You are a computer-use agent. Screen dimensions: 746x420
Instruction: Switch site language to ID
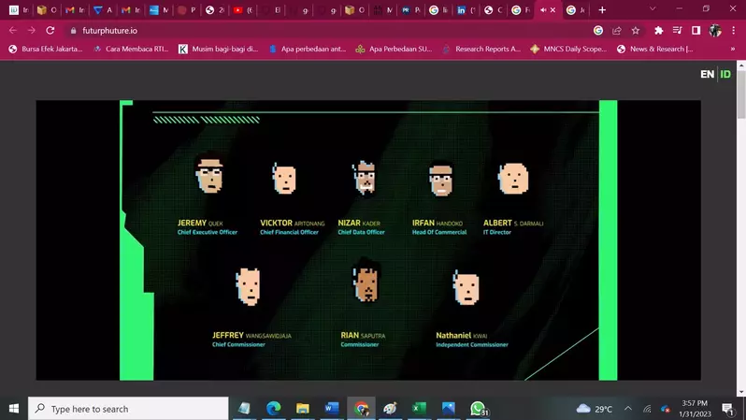pos(725,74)
